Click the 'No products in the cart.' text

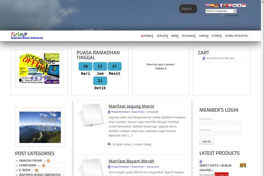[x=220, y=58]
